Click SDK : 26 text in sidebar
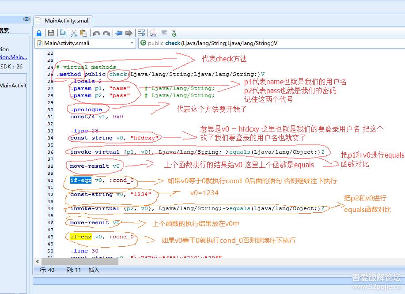The image size is (405, 294). pos(11,67)
